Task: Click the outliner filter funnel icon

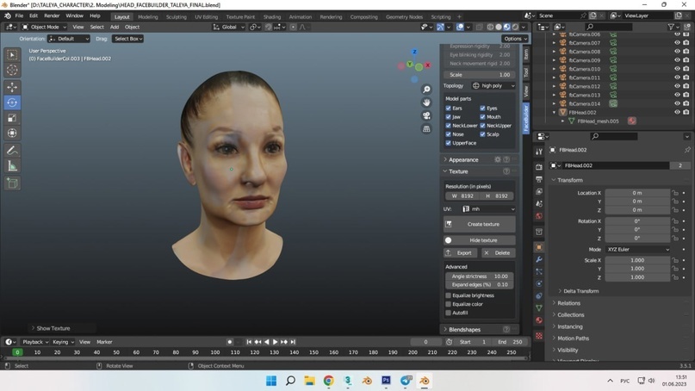Action: (x=671, y=27)
